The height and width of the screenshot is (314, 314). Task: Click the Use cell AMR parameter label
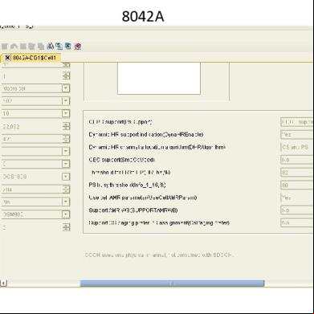143,198
